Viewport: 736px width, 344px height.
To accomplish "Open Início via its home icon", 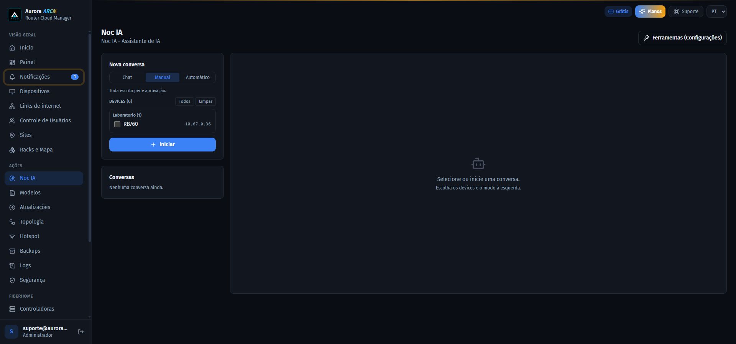I will tap(12, 48).
